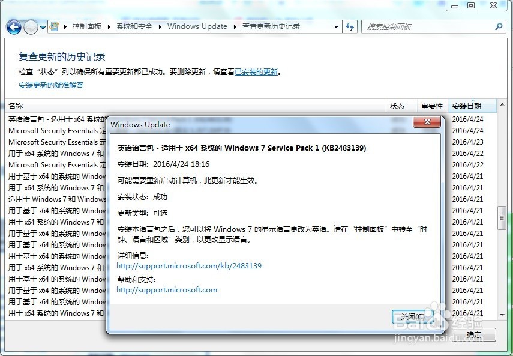The height and width of the screenshot is (356, 513).
Task: Open the address bar history dropdown
Action: 337,26
